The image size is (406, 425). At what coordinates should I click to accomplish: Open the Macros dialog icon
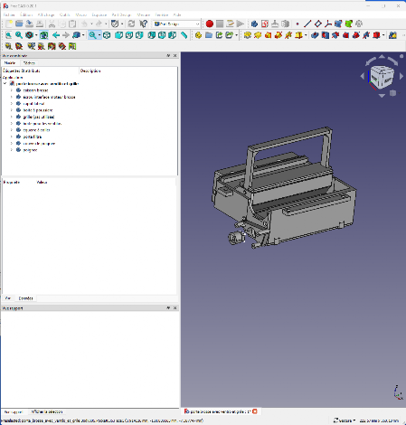click(x=230, y=24)
